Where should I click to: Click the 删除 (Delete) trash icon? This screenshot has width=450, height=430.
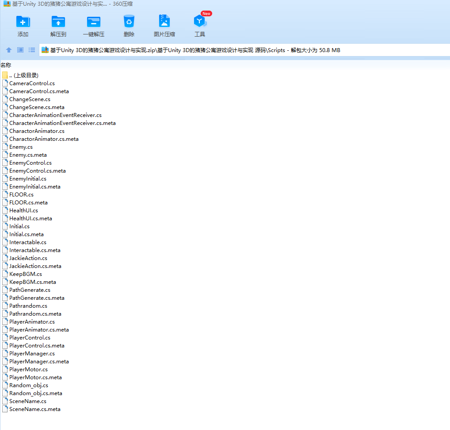tap(129, 22)
